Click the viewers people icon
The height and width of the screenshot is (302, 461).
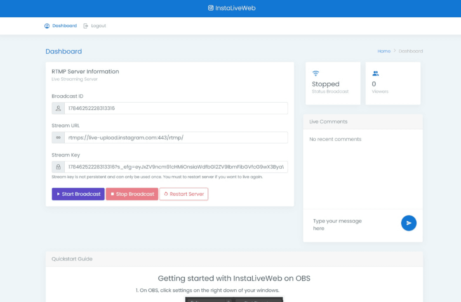(x=376, y=73)
